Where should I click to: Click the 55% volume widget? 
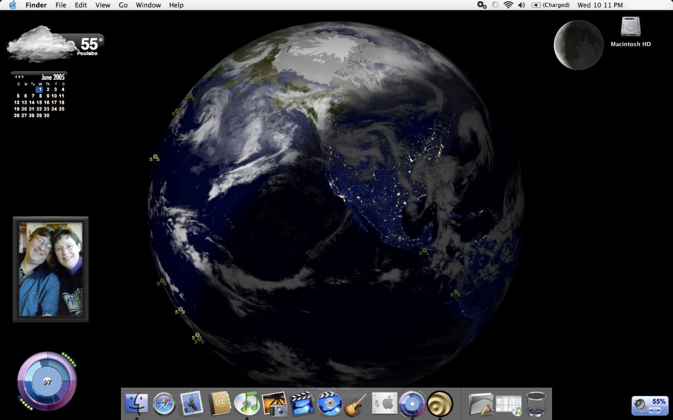[650, 406]
